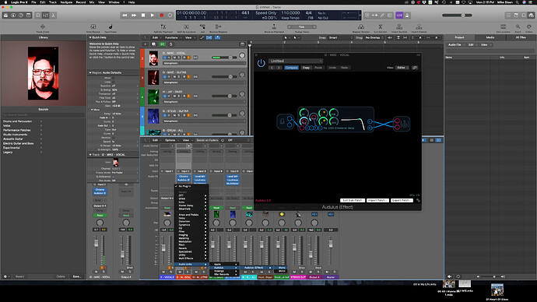Click the Stop transport button
Viewport: 537px width, 302px height.
pyautogui.click(x=143, y=15)
